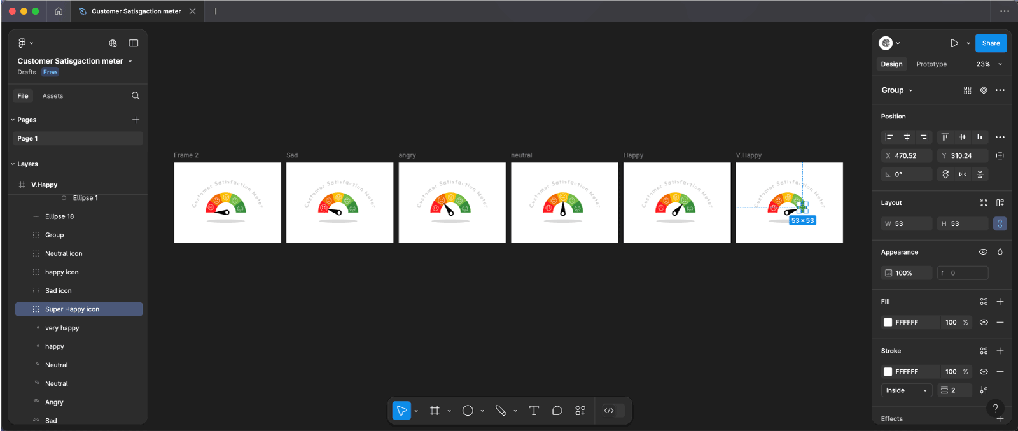This screenshot has width=1018, height=431.
Task: Toggle Stroke visibility eye icon
Action: pos(984,372)
